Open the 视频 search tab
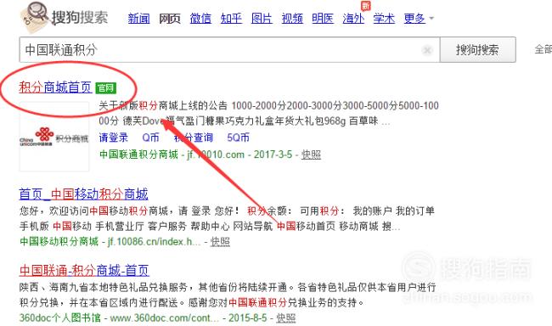This screenshot has height=326, width=552. (x=292, y=19)
